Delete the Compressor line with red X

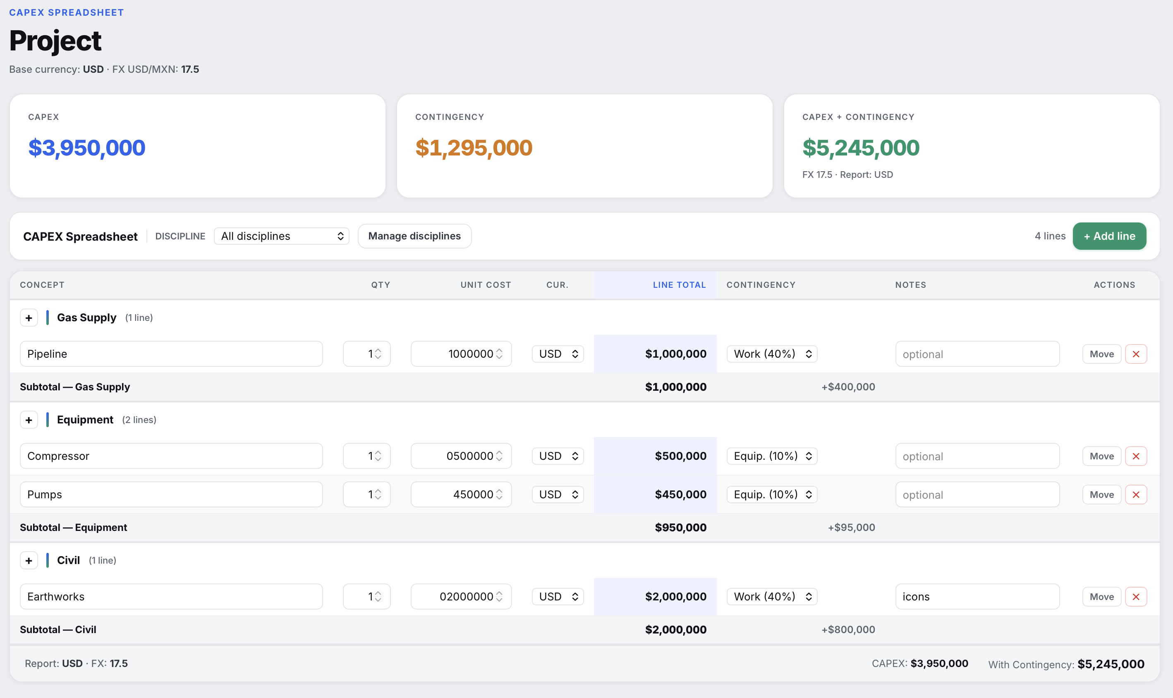point(1135,456)
